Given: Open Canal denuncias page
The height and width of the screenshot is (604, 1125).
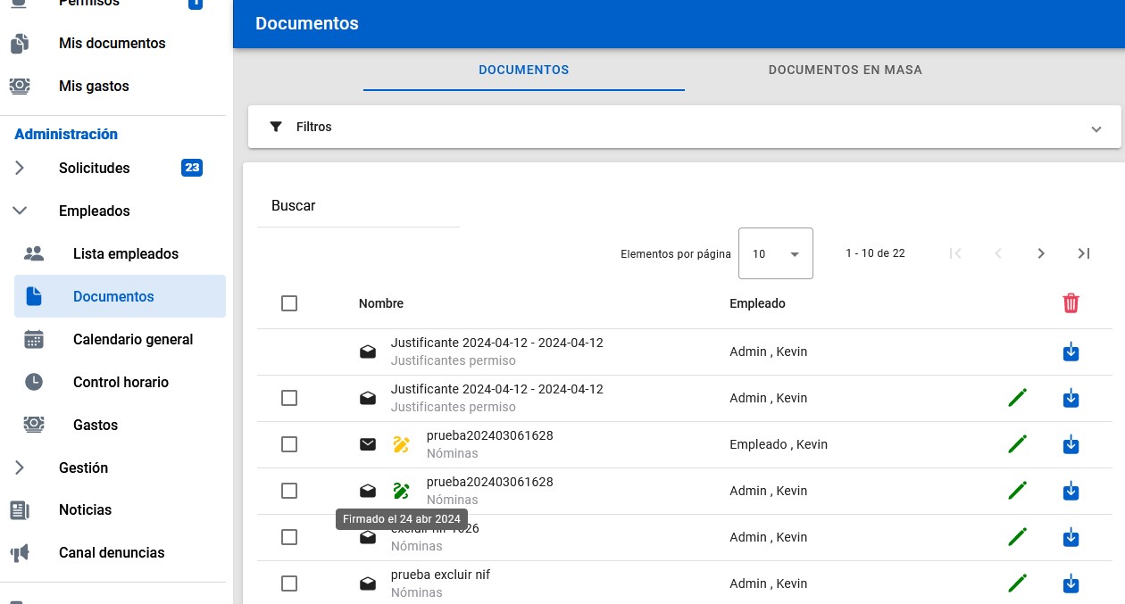Looking at the screenshot, I should pos(112,552).
